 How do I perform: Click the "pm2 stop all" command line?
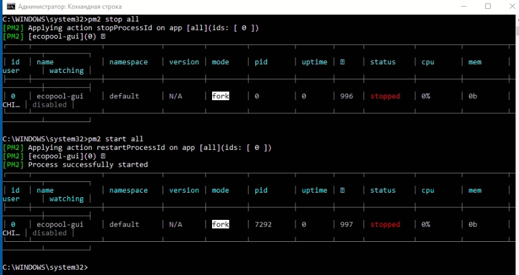(71, 19)
